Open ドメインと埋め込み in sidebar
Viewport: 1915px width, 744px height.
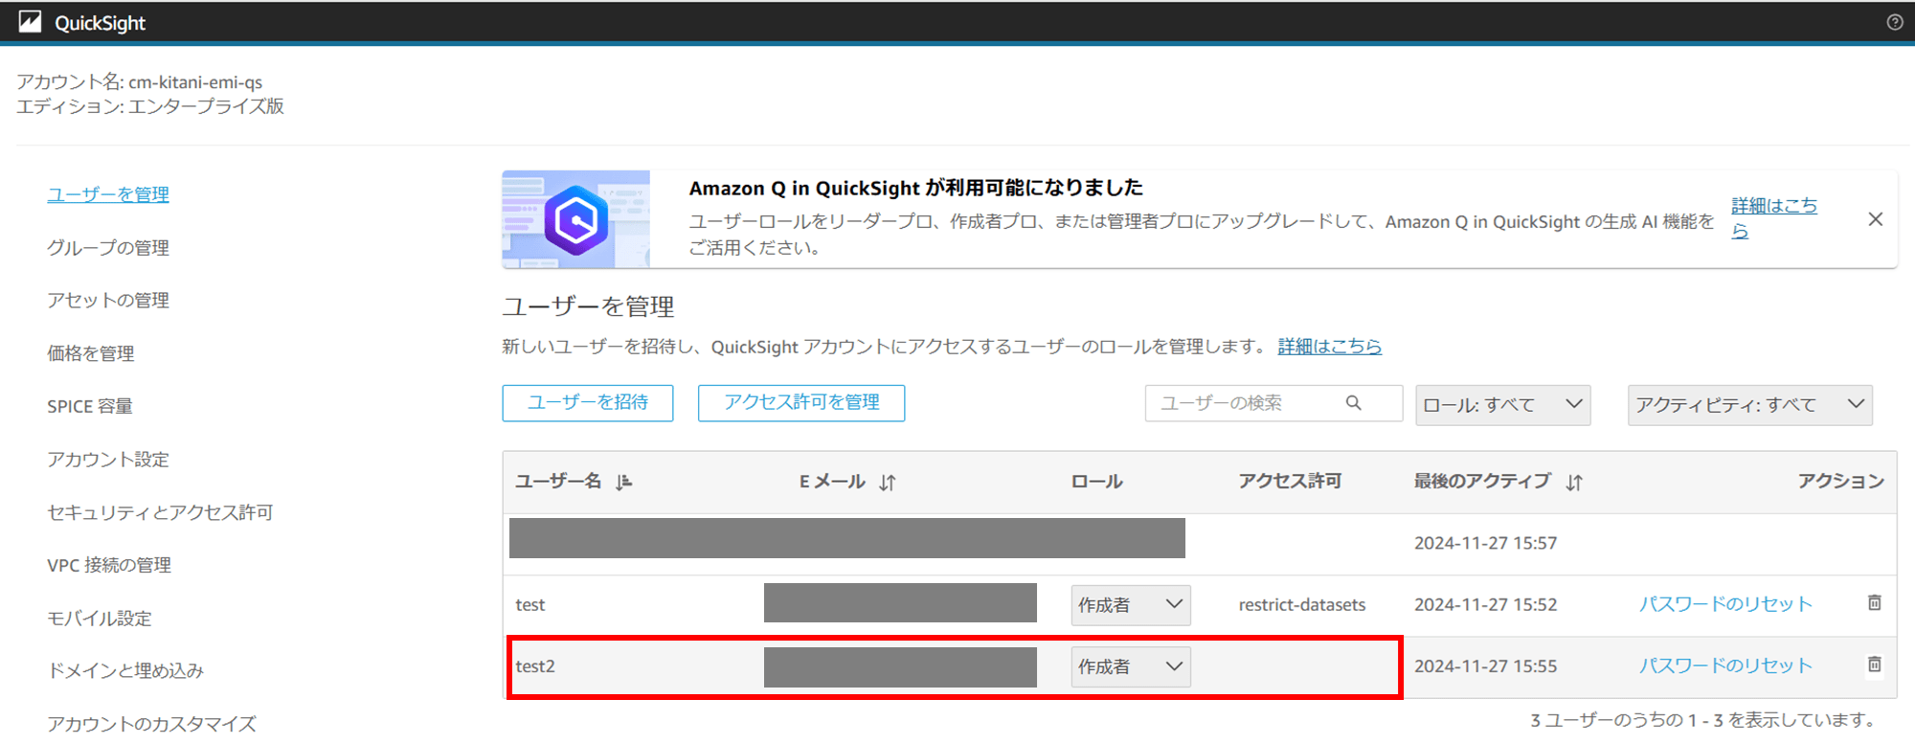(x=125, y=670)
